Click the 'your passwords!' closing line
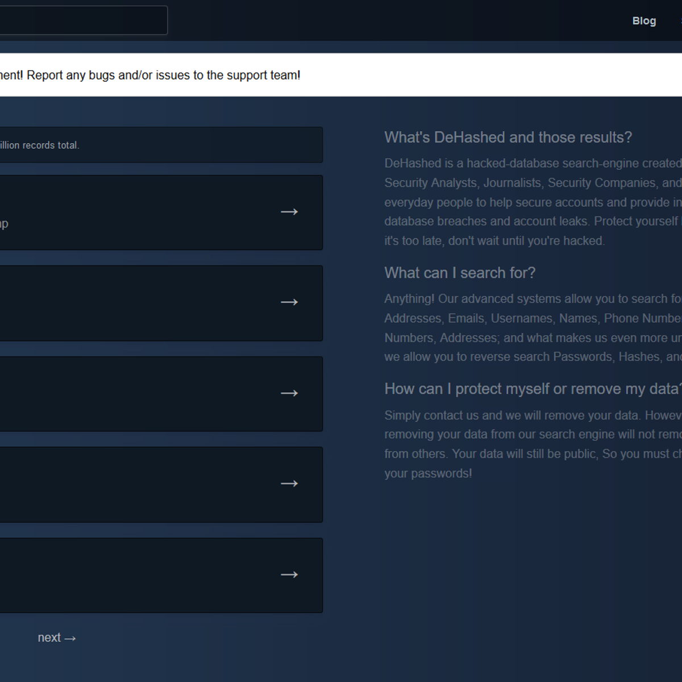The image size is (682, 682). 427,473
